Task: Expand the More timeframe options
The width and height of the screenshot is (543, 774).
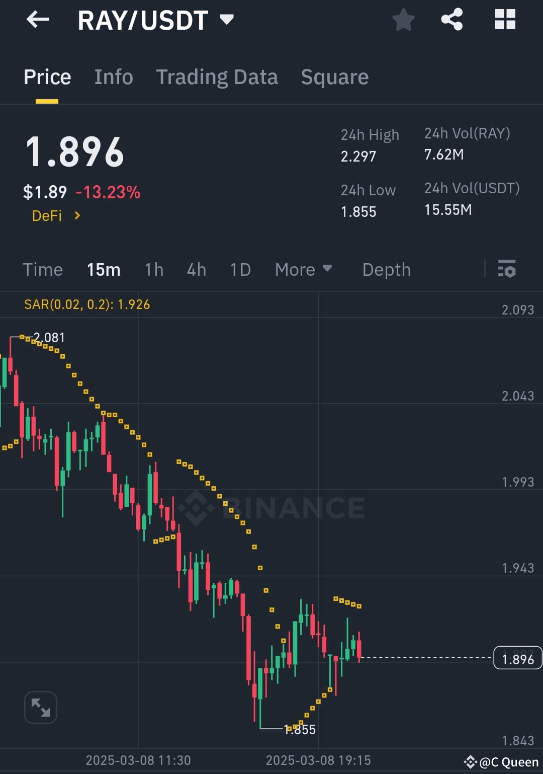Action: [x=303, y=270]
